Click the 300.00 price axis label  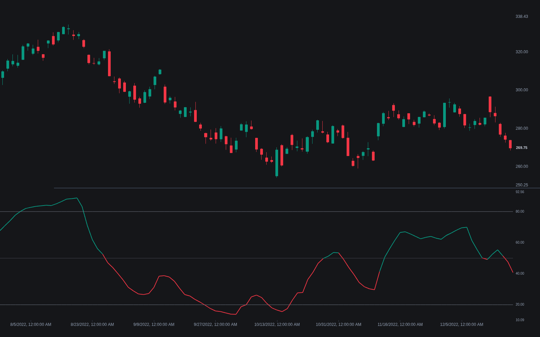tap(522, 90)
